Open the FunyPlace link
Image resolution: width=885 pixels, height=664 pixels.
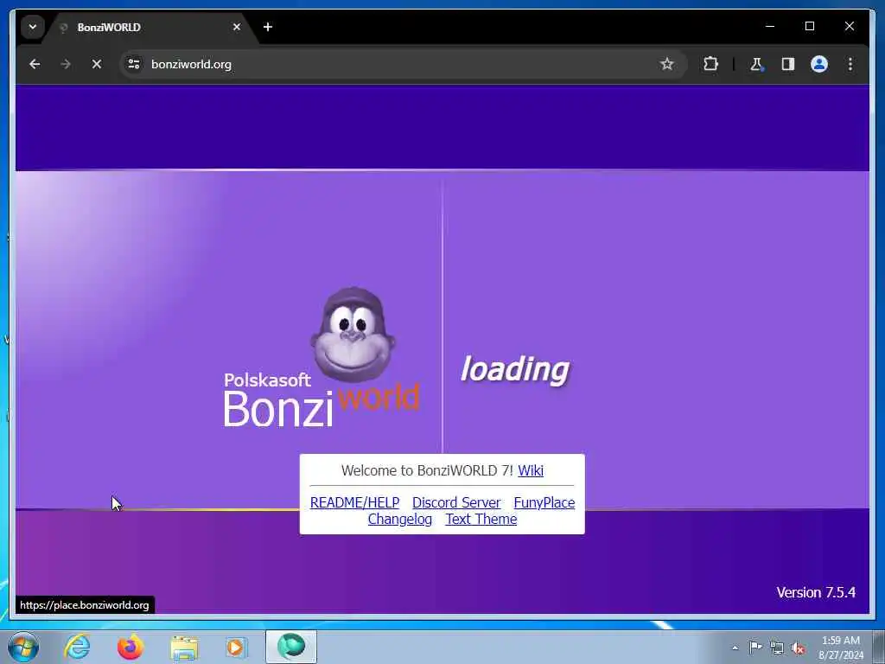[544, 502]
